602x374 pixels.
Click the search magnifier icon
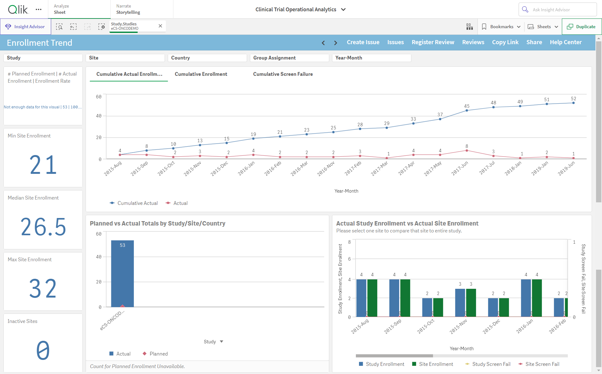(x=525, y=9)
